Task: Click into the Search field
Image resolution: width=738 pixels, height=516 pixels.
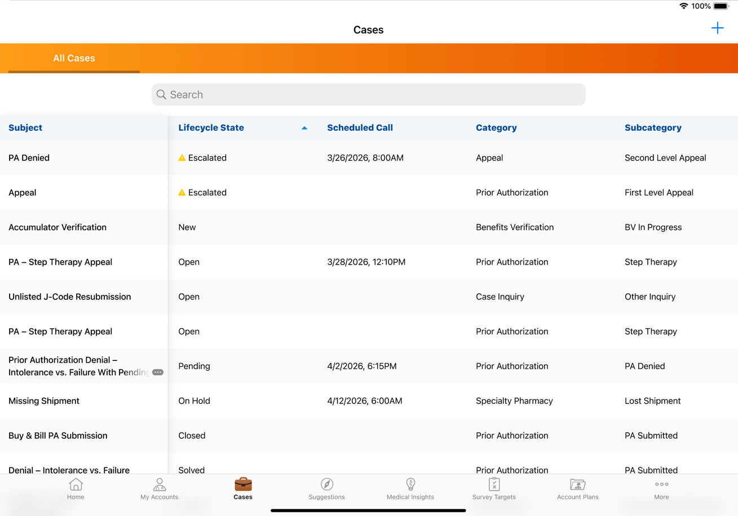Action: [369, 95]
